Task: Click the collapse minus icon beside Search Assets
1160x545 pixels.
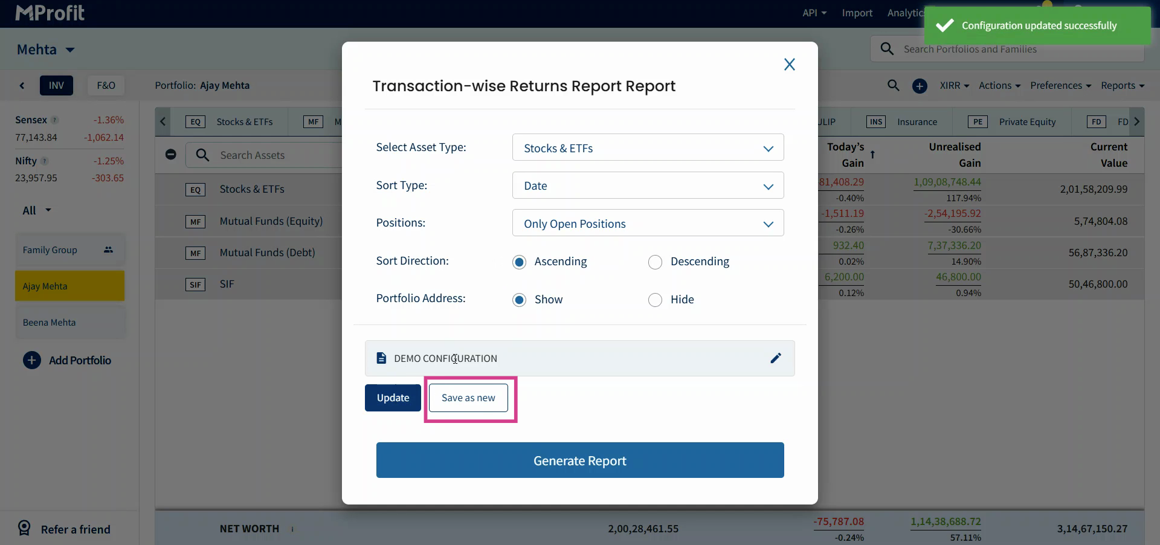Action: pos(171,155)
